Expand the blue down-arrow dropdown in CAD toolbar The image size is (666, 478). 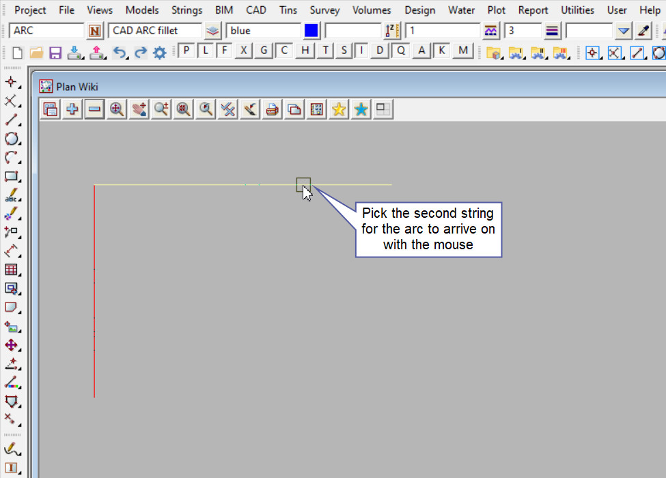pyautogui.click(x=623, y=31)
